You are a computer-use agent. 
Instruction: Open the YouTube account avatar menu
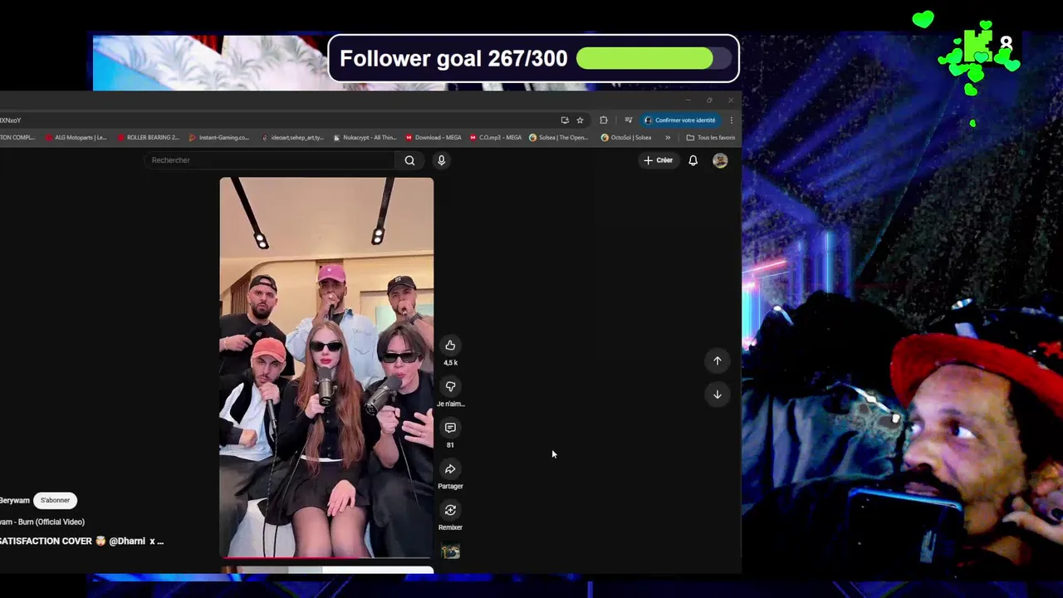click(x=720, y=160)
